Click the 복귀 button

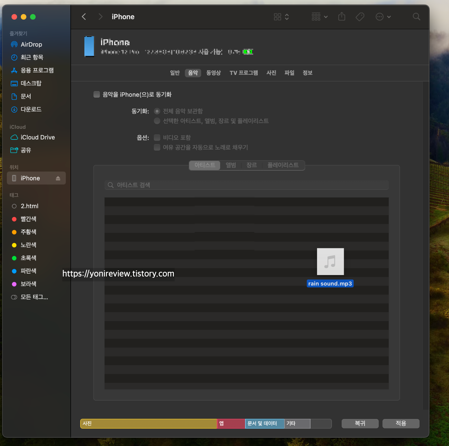360,423
